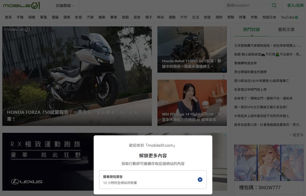Open the Honda Forza 750 article image
This screenshot has width=306, height=196.
click(x=77, y=76)
